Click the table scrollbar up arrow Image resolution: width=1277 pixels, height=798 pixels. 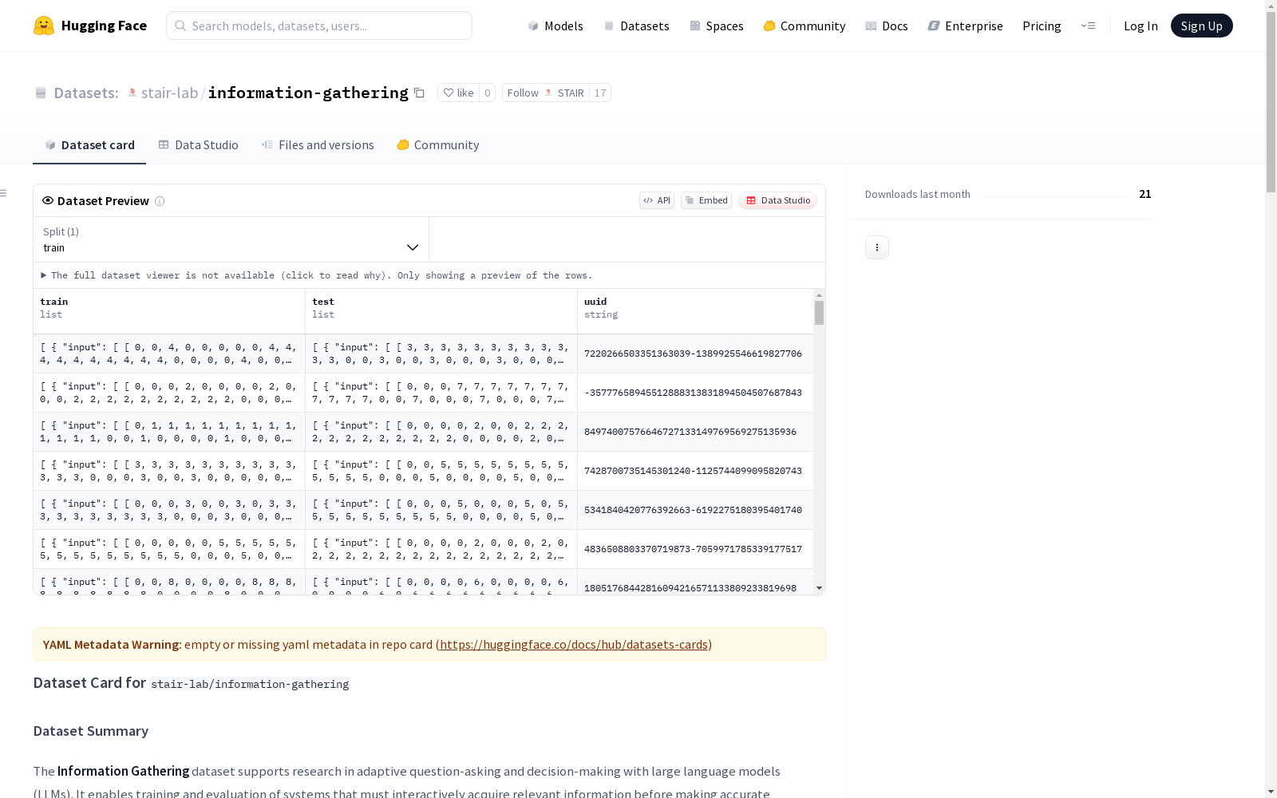click(x=819, y=295)
